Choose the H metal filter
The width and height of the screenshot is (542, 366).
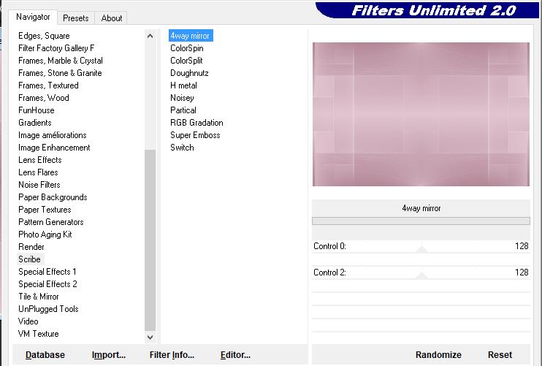(x=183, y=85)
